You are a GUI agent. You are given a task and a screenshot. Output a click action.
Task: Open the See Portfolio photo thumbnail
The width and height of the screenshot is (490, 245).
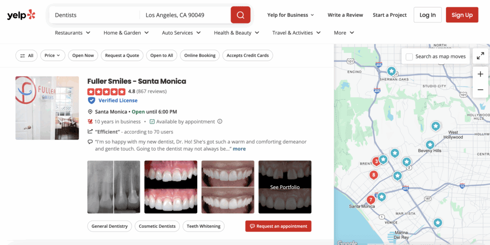285,187
